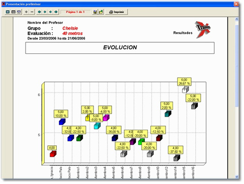Zoom in with the plus icon

(26, 12)
